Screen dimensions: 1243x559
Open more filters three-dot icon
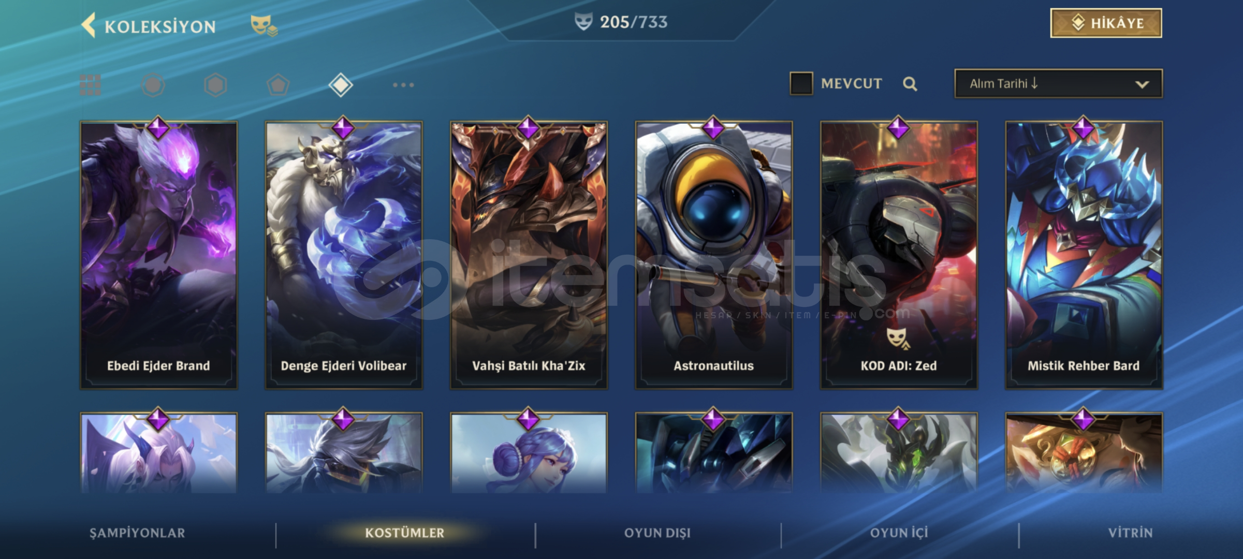(403, 85)
